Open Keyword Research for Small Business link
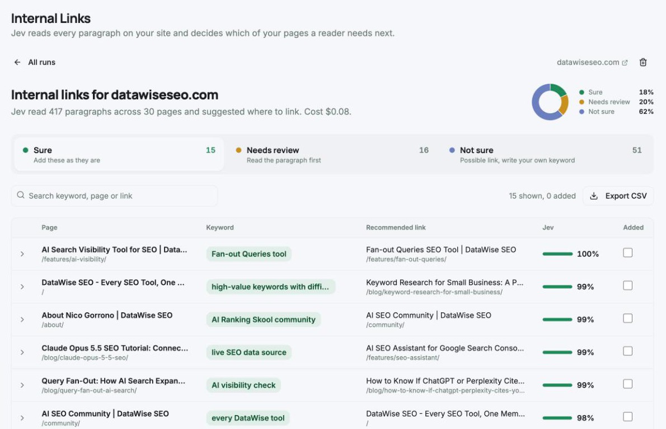 pos(445,282)
